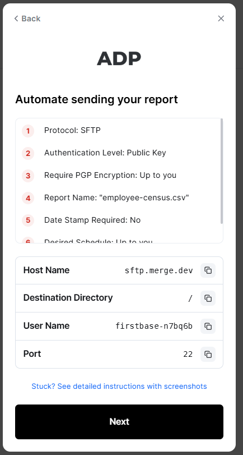Click the Date Stamp Required: No step

92,220
